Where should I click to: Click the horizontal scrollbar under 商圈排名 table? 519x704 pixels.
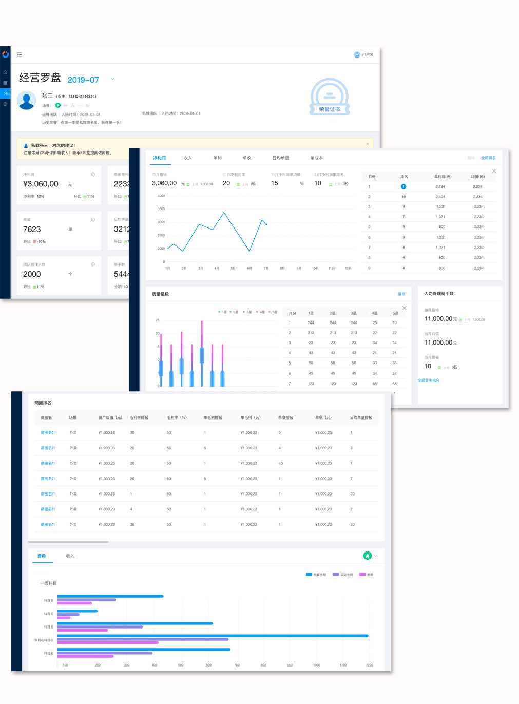[x=68, y=542]
